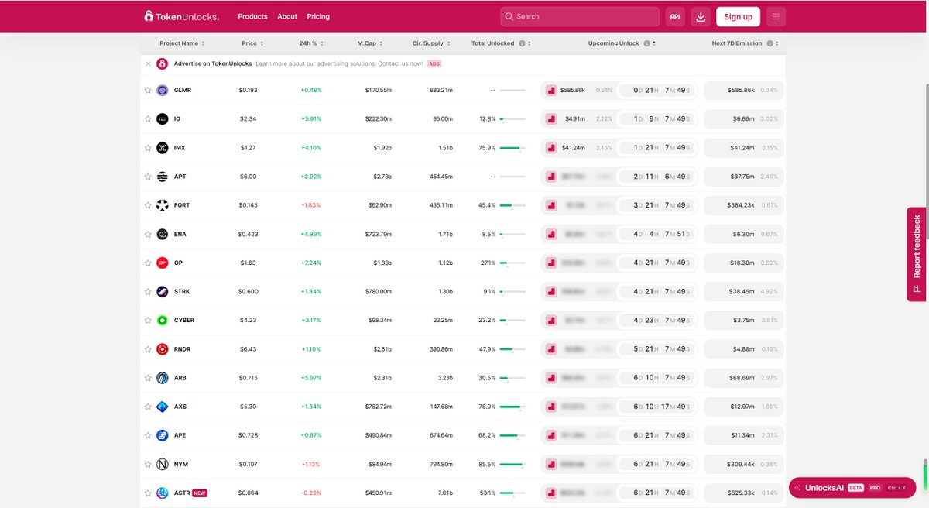Screen dimensions: 929x508
Task: Click the CYBER token icon
Action: click(162, 320)
